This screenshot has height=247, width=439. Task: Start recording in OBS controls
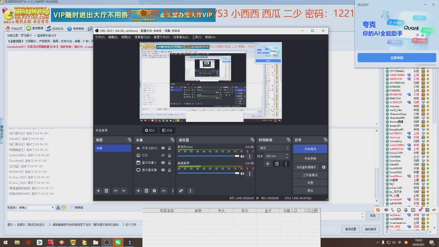click(310, 159)
